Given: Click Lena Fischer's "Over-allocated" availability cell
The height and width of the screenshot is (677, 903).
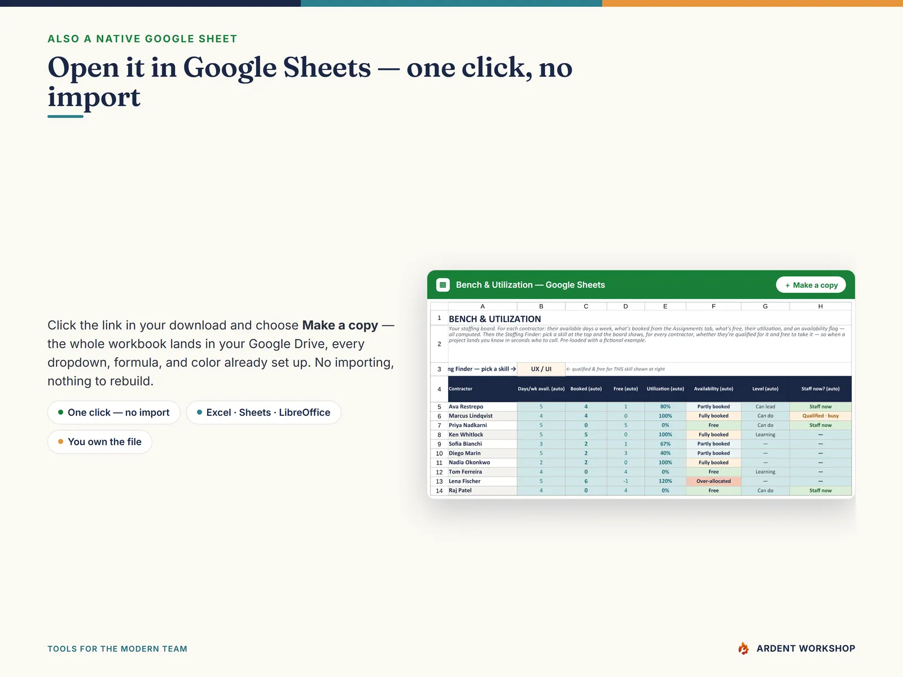Looking at the screenshot, I should point(713,481).
